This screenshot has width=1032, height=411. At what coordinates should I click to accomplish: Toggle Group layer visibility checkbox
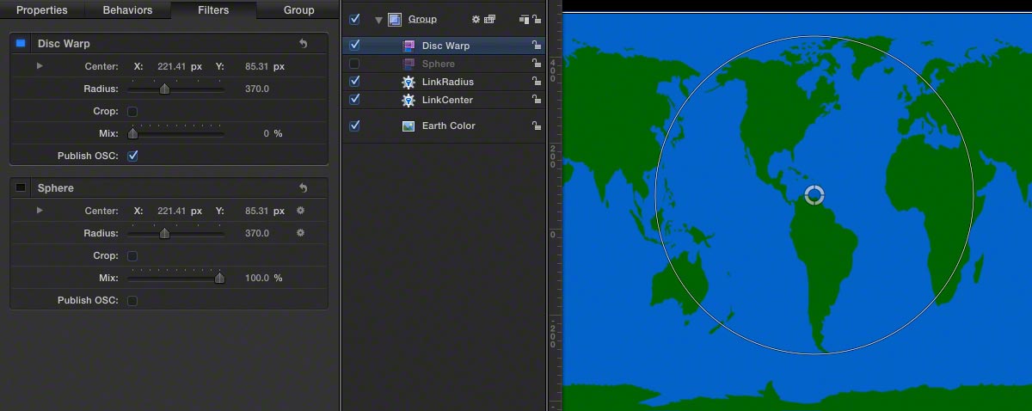[354, 19]
